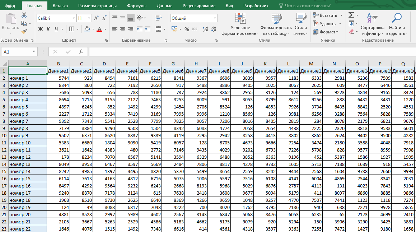Click the Wrap Text icon
This screenshot has height=232, width=416.
159,18
